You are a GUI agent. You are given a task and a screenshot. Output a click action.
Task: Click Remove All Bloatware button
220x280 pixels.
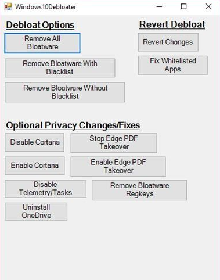click(42, 43)
